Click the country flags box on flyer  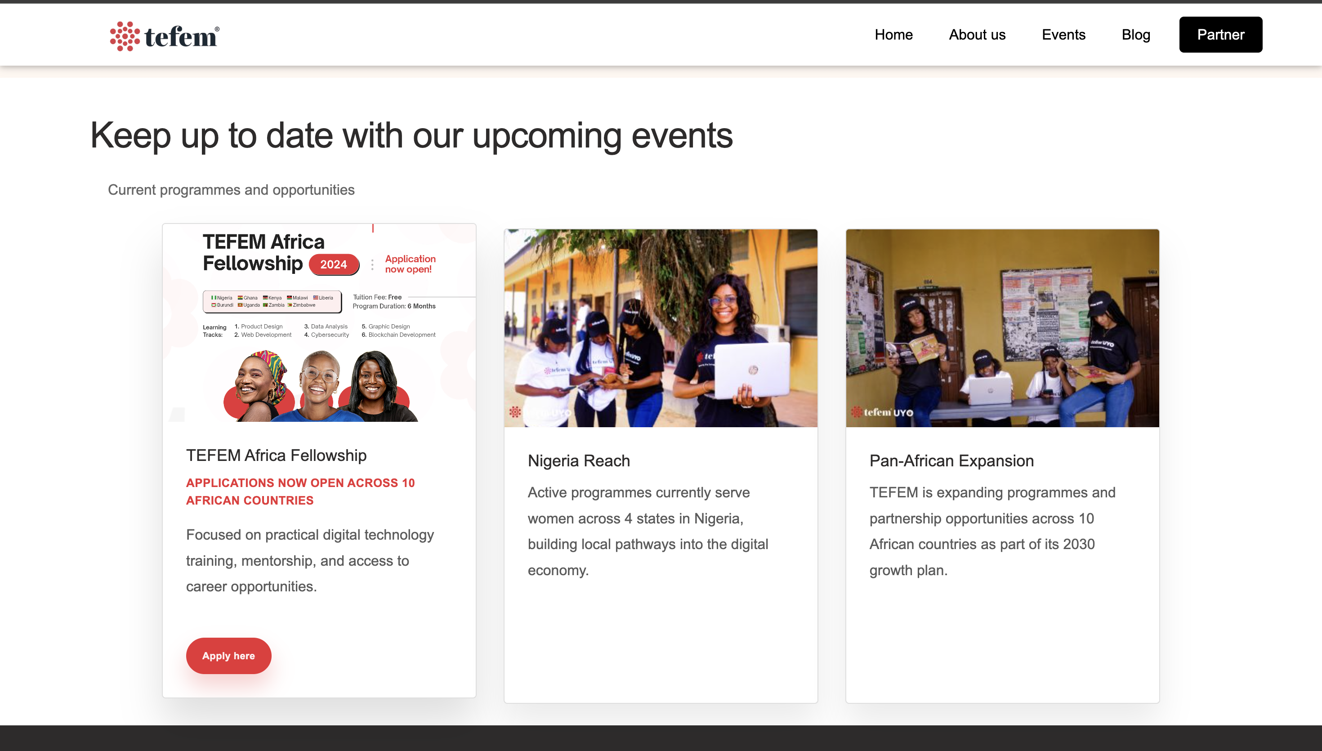(272, 301)
